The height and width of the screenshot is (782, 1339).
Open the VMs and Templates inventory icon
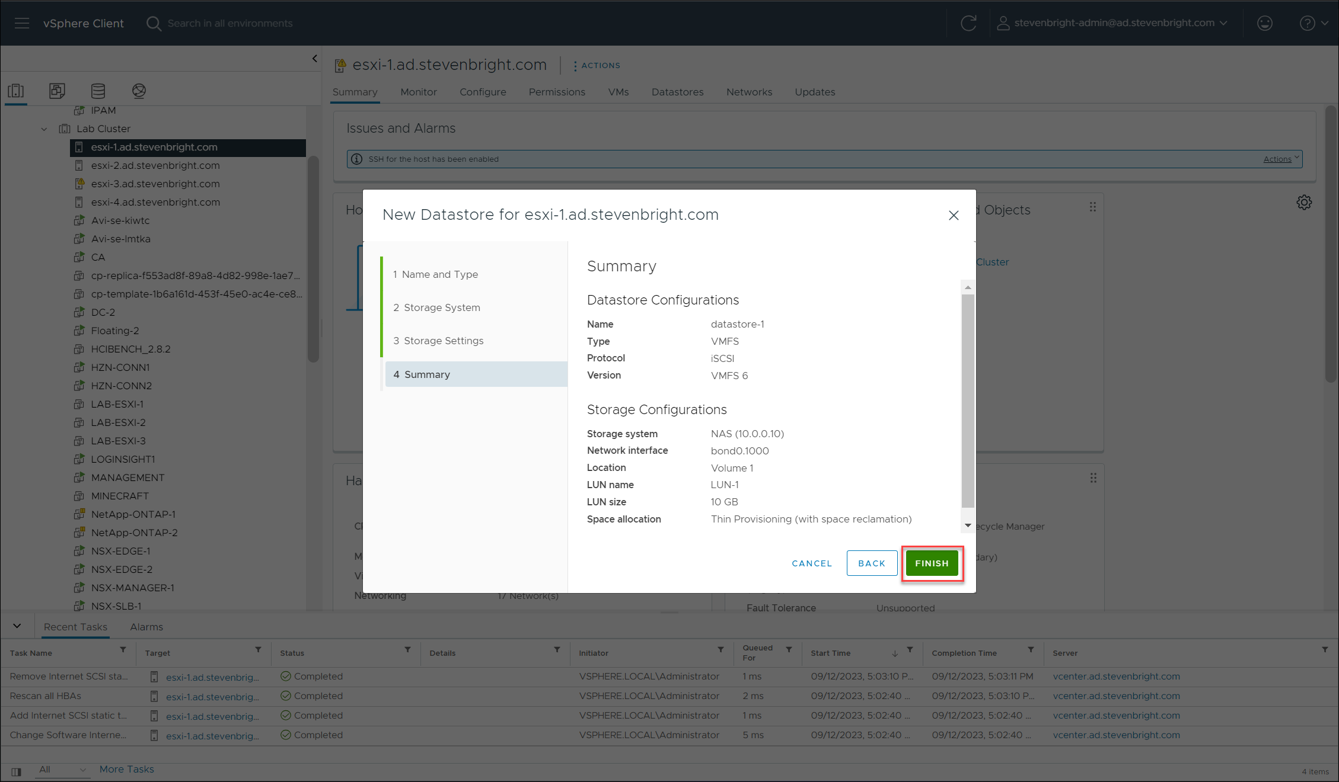pyautogui.click(x=57, y=91)
